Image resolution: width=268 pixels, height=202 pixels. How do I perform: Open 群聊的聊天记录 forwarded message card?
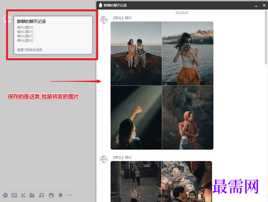pos(53,35)
